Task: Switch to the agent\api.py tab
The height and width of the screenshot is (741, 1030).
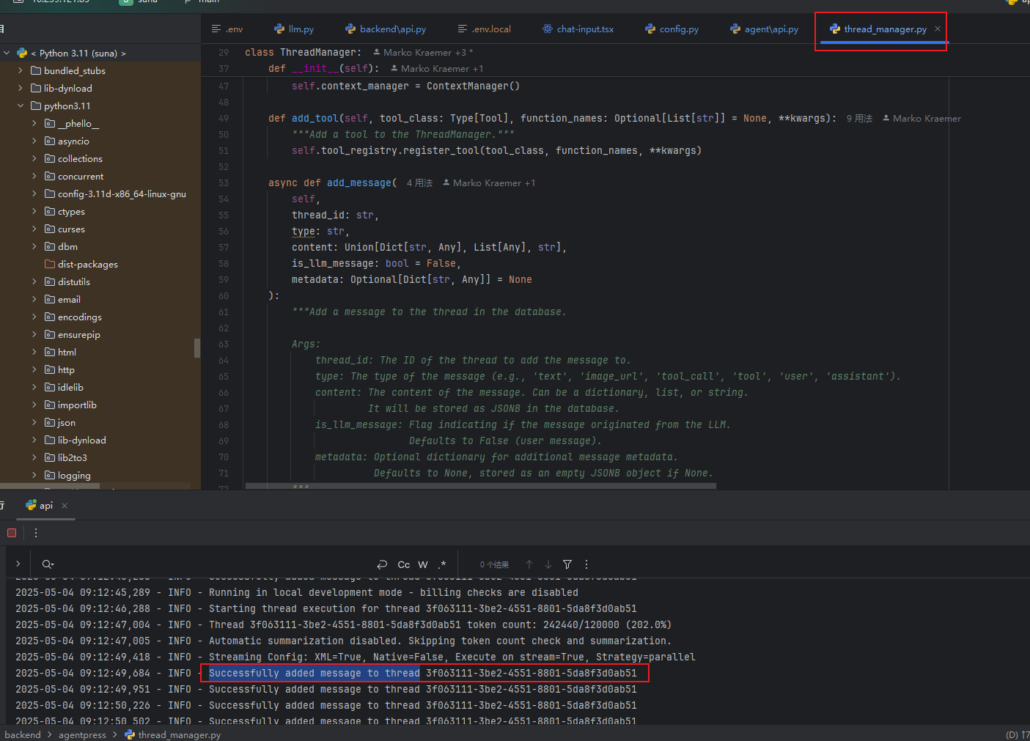Action: click(x=765, y=29)
